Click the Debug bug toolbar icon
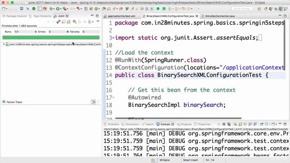The height and width of the screenshot is (163, 290). [x=51, y=9]
